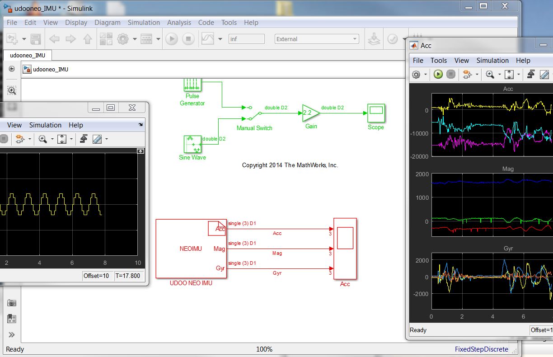Open the New Model dropdown arrow
Screen dimensions: 553x357
pos(23,39)
